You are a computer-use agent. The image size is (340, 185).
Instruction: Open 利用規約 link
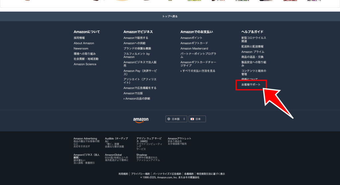tap(123, 174)
